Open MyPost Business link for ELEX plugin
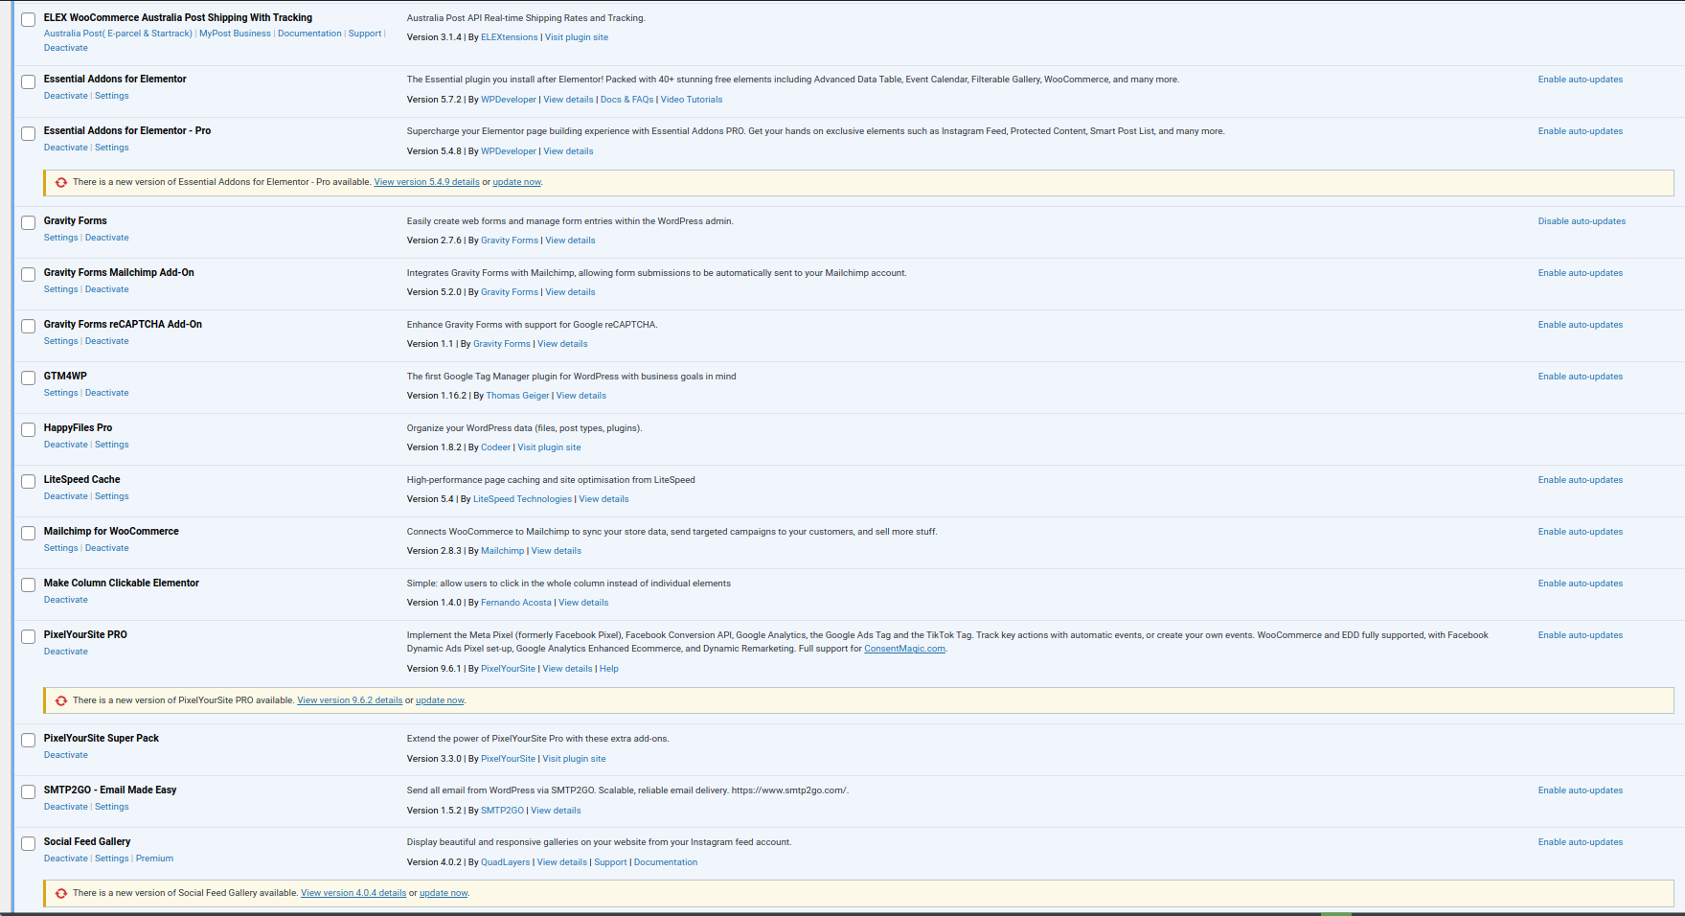This screenshot has height=916, width=1685. click(x=235, y=34)
